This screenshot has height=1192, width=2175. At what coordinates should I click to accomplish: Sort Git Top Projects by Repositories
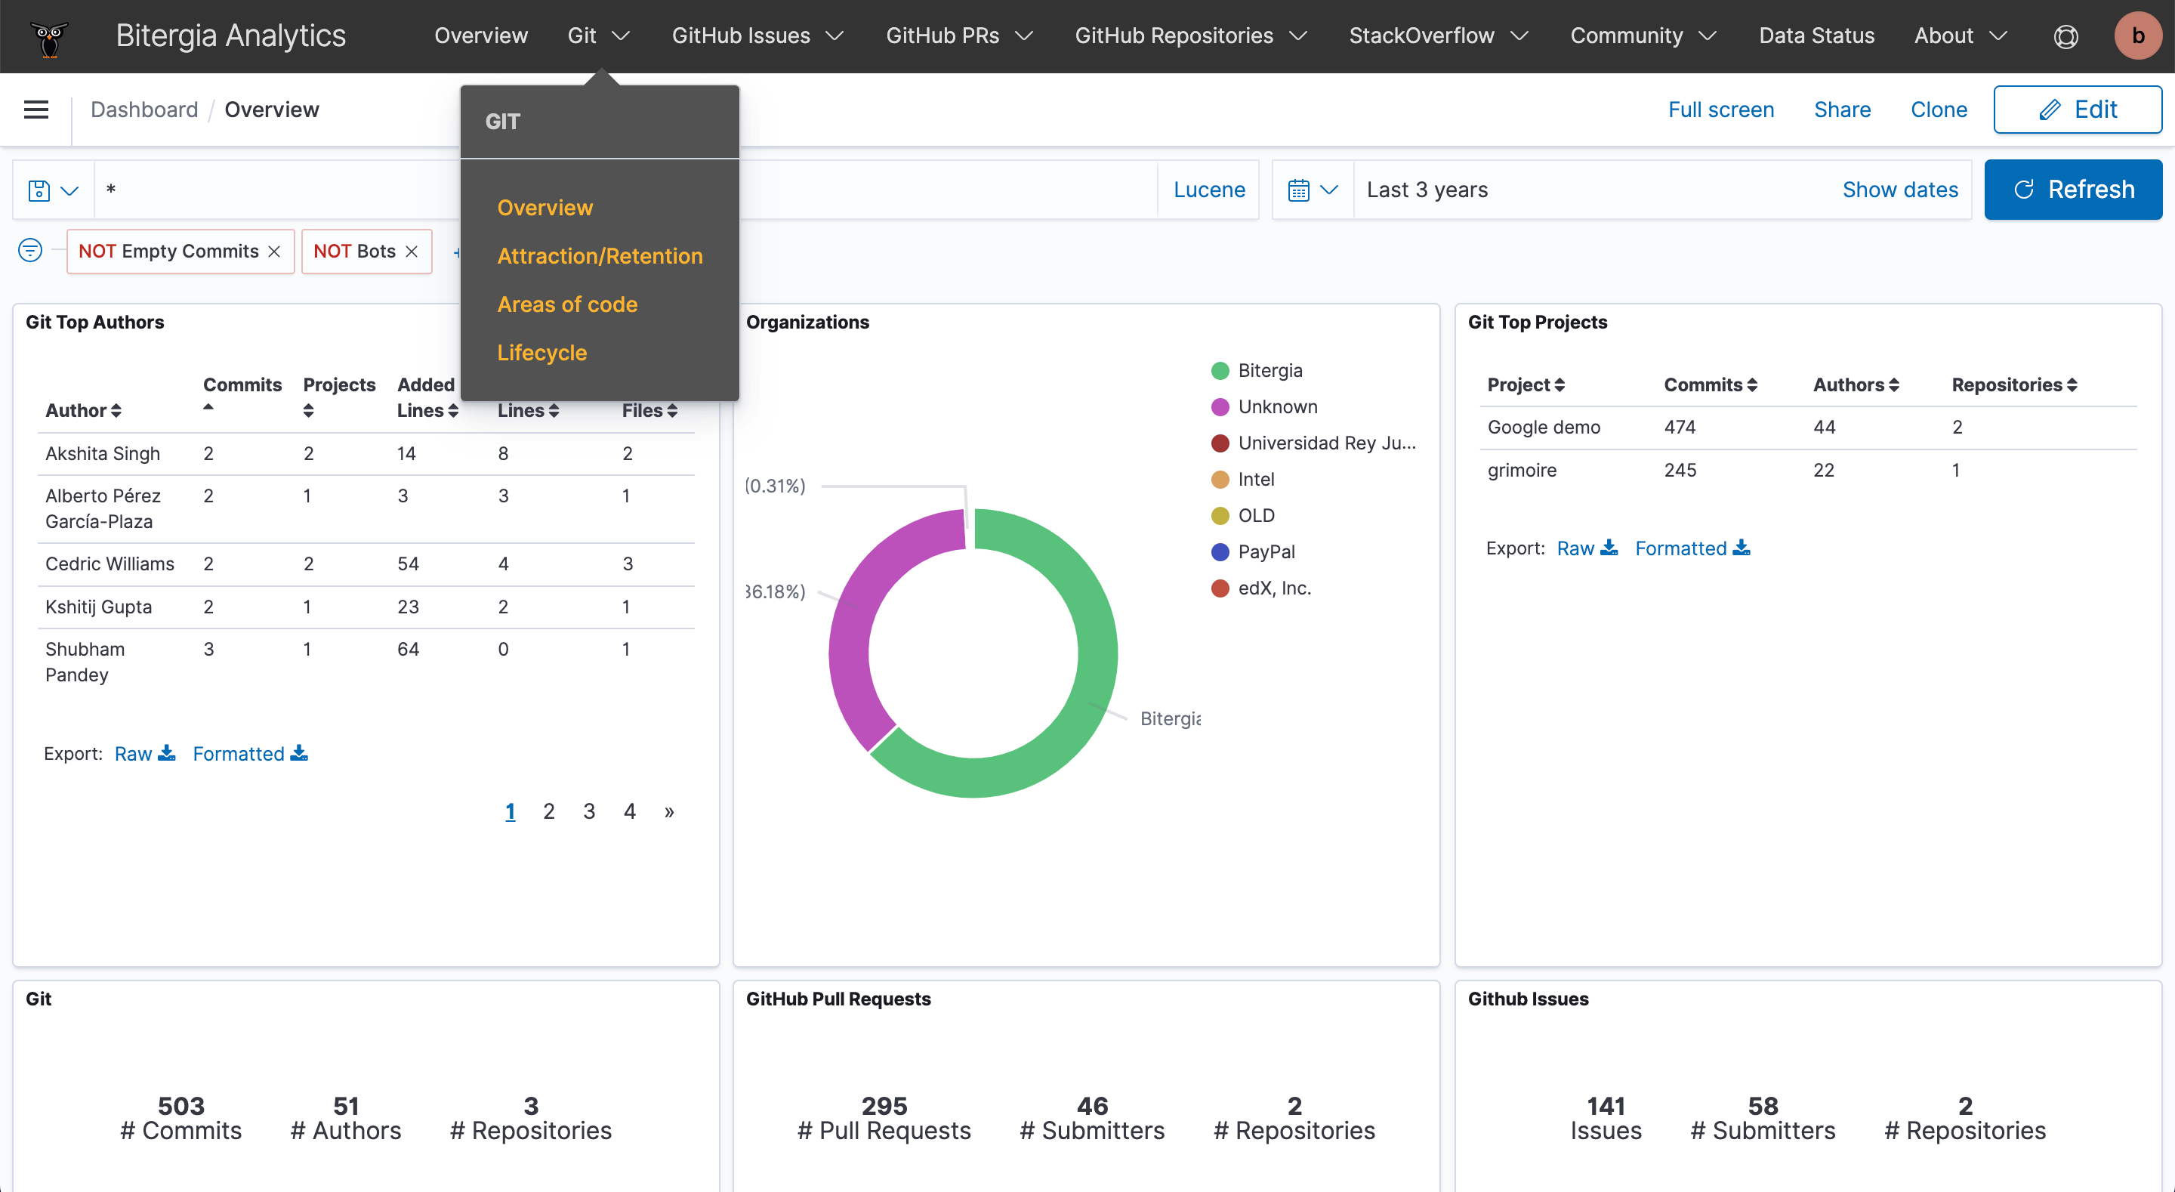2013,385
